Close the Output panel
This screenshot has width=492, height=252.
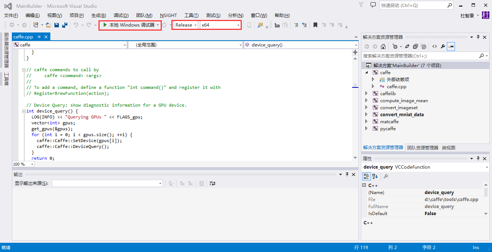[354, 174]
